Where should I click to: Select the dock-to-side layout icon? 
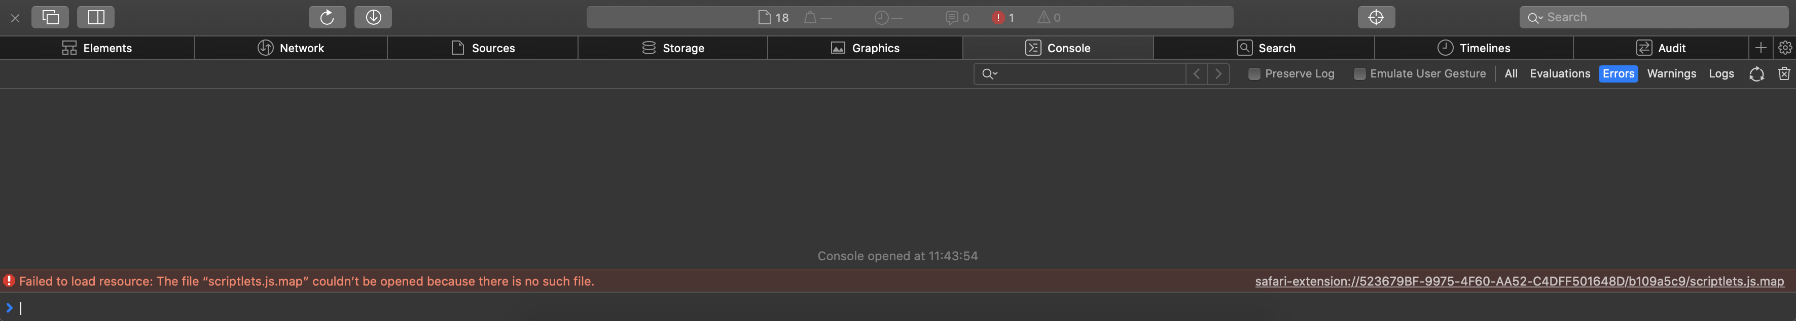95,17
